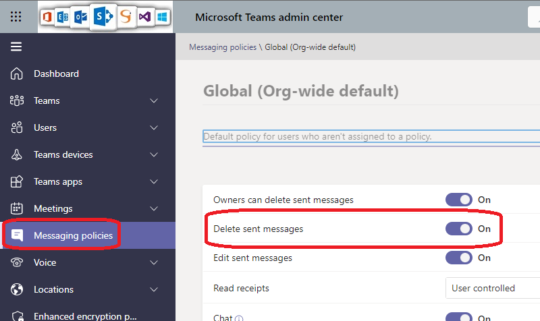Click the orange S app icon
Image resolution: width=540 pixels, height=321 pixels.
(x=126, y=16)
